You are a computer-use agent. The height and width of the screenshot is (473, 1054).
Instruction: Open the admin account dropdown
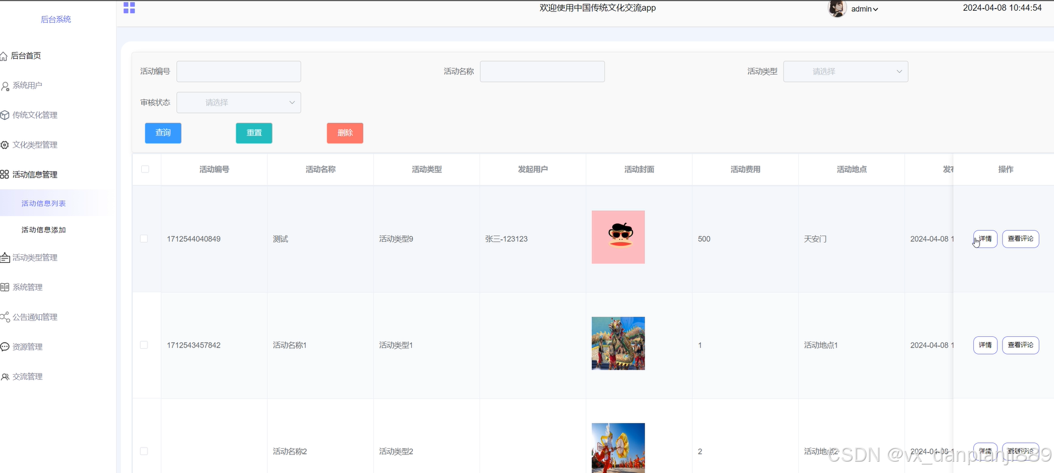coord(864,9)
